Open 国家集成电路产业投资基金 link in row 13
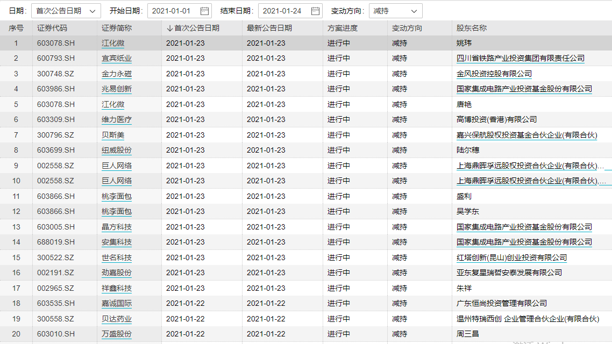This screenshot has height=344, width=612. (x=524, y=227)
